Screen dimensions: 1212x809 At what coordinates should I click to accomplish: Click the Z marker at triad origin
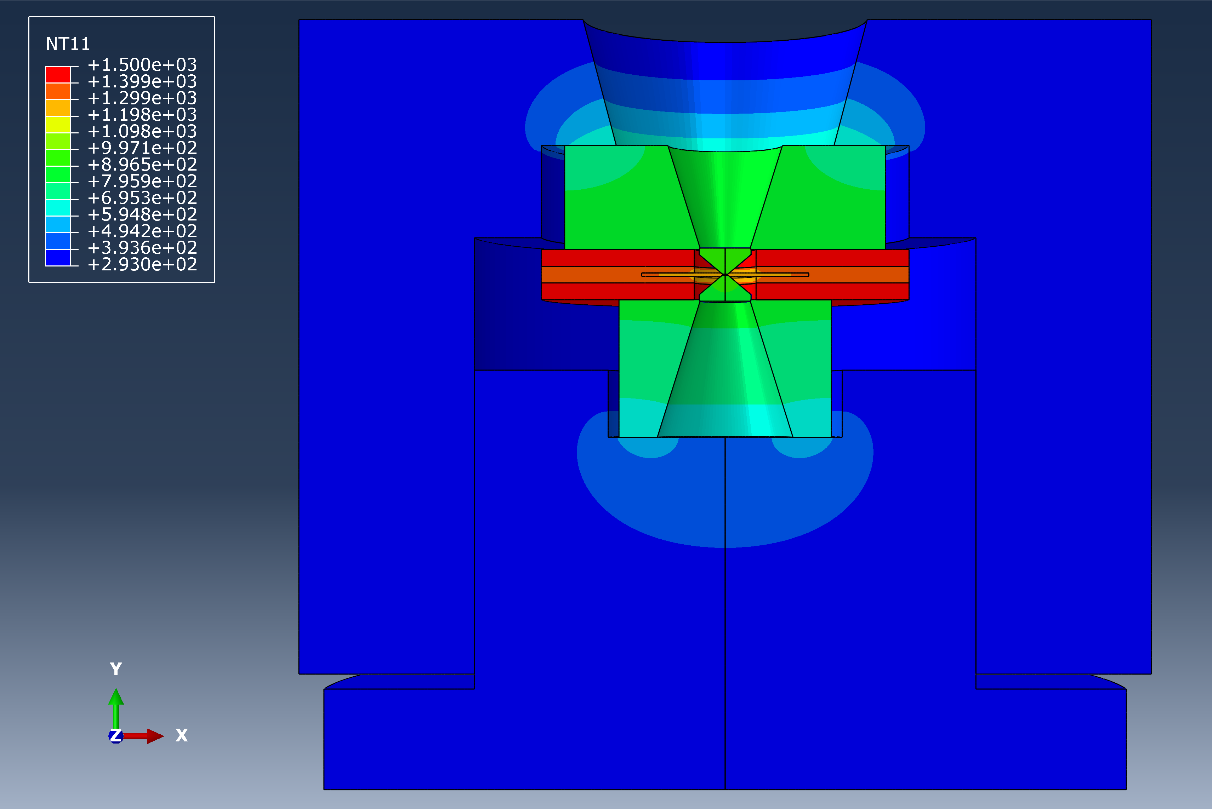[x=116, y=736]
